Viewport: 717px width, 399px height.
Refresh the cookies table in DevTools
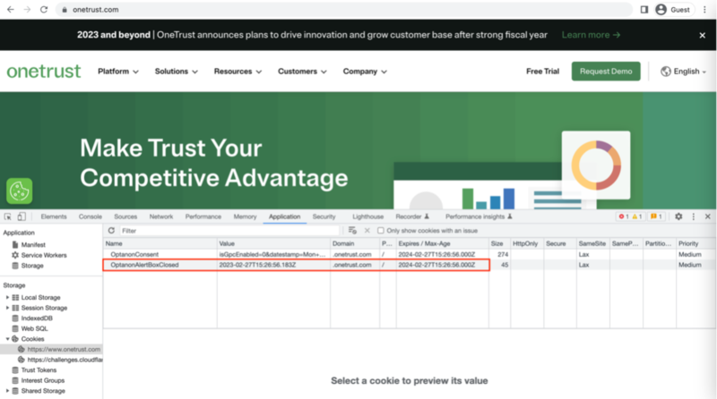point(111,231)
